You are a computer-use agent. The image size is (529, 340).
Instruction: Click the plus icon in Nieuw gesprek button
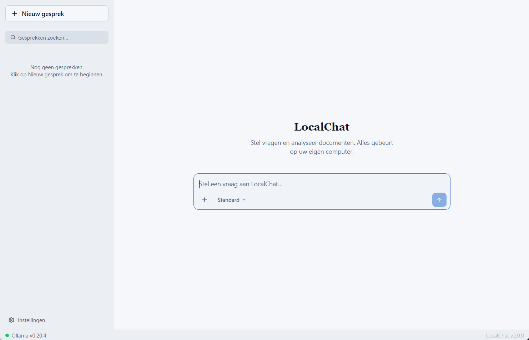click(x=15, y=14)
